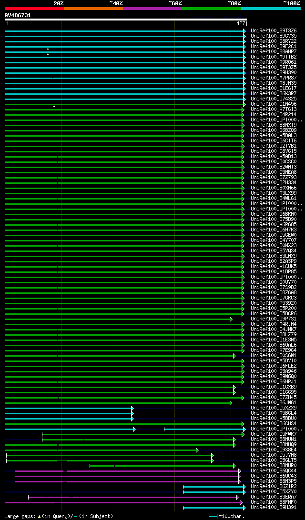The height and width of the screenshot is (520, 305).
Task: Select the UniRef100_C9S8E4 label
Action: point(274,450)
